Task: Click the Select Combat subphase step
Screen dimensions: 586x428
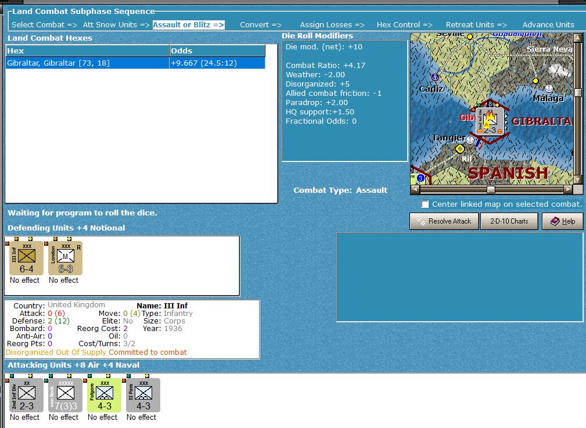Action: coord(44,24)
